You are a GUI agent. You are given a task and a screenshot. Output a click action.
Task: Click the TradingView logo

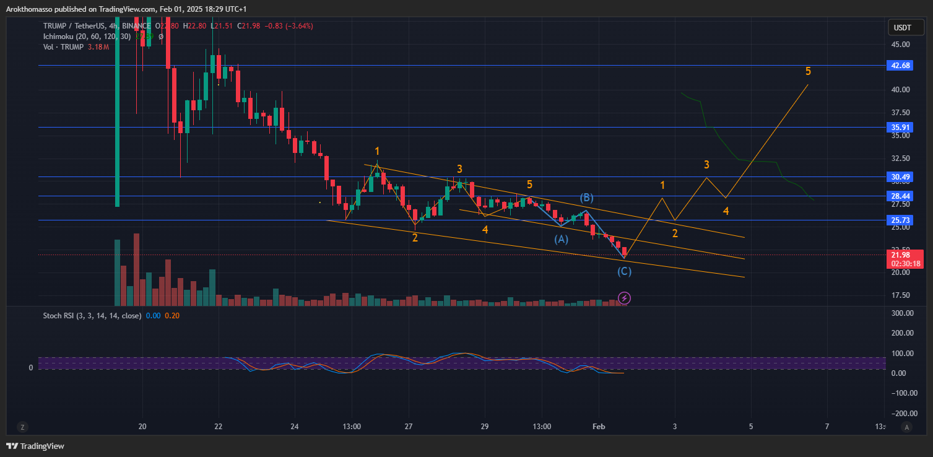(x=35, y=446)
